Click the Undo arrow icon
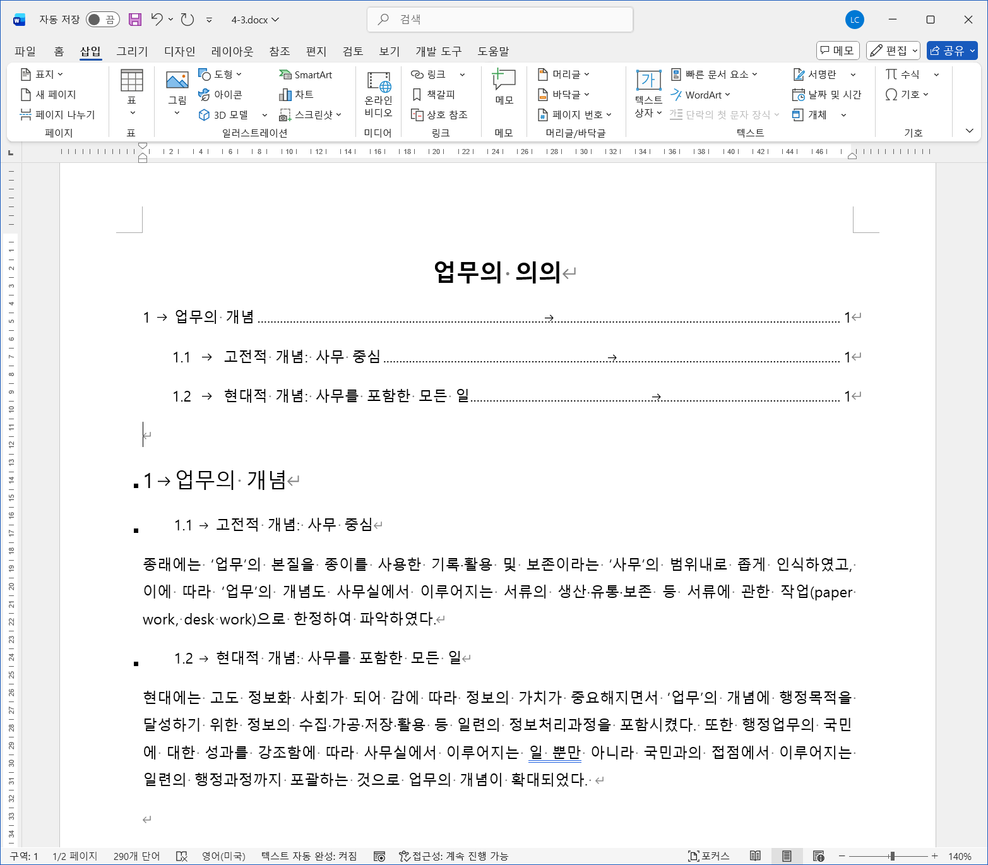The image size is (988, 865). pyautogui.click(x=157, y=20)
